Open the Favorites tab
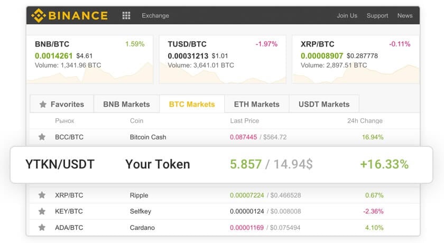 point(62,104)
